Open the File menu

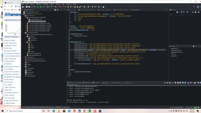coord(23,4)
